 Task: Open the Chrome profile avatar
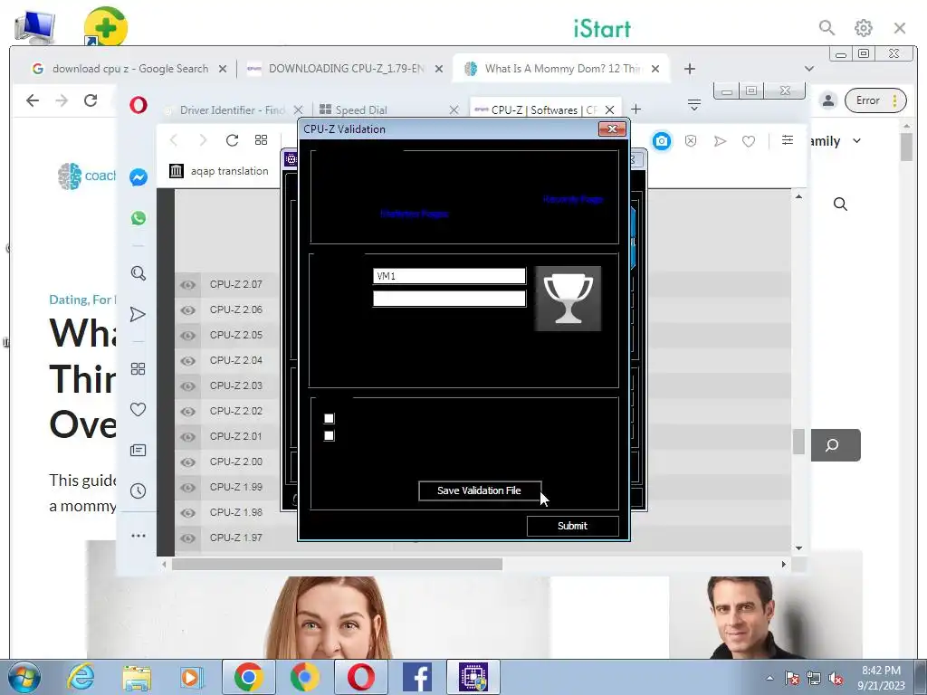[x=828, y=100]
